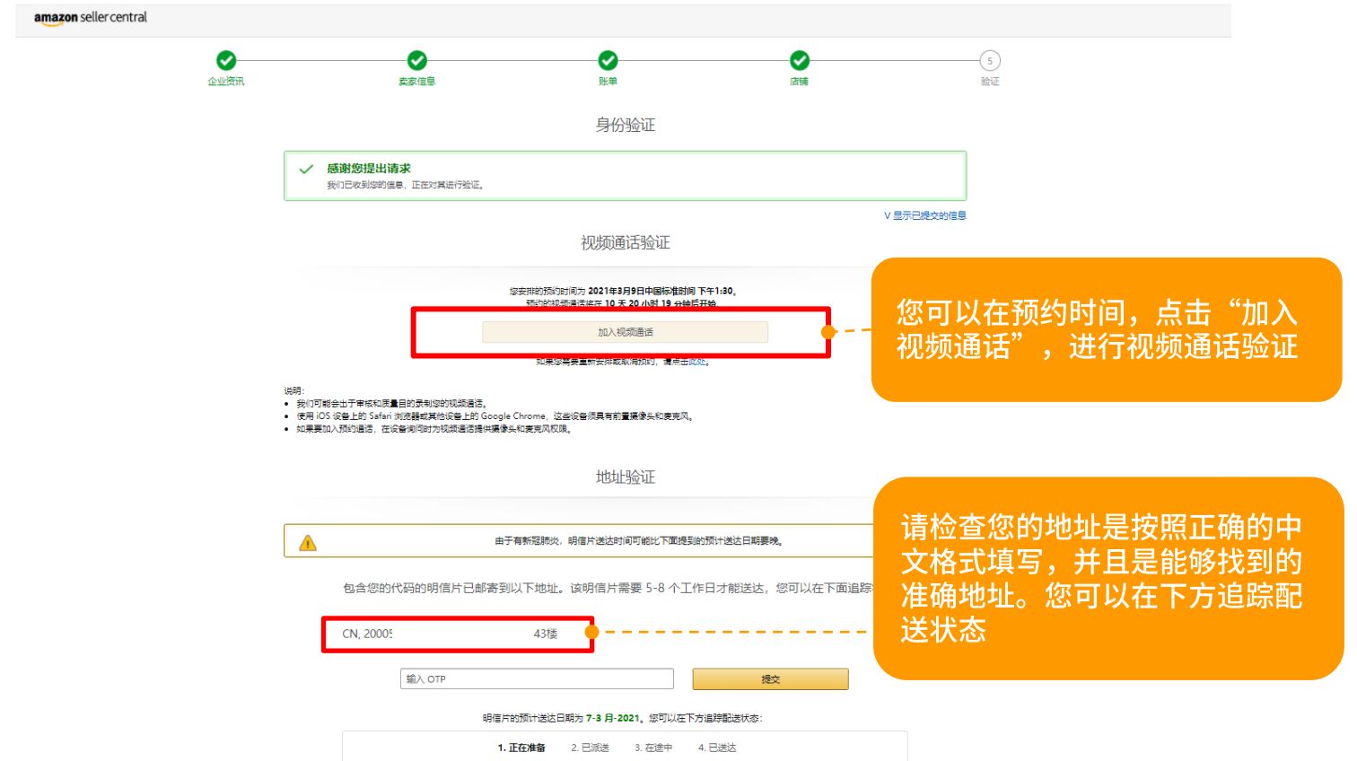Click the 提交 submit button
Viewport: 1357px width, 761px height.
769,679
